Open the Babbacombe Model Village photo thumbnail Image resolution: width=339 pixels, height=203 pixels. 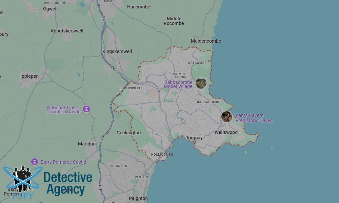[x=201, y=83]
